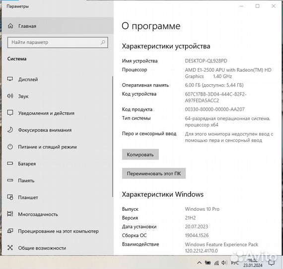The width and height of the screenshot is (283, 269).
Task: Switch input language РУС
Action: pyautogui.click(x=235, y=263)
